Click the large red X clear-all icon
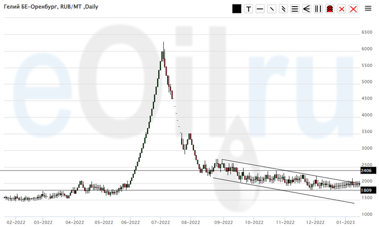Viewport: 379px width, 227px height. [x=352, y=9]
